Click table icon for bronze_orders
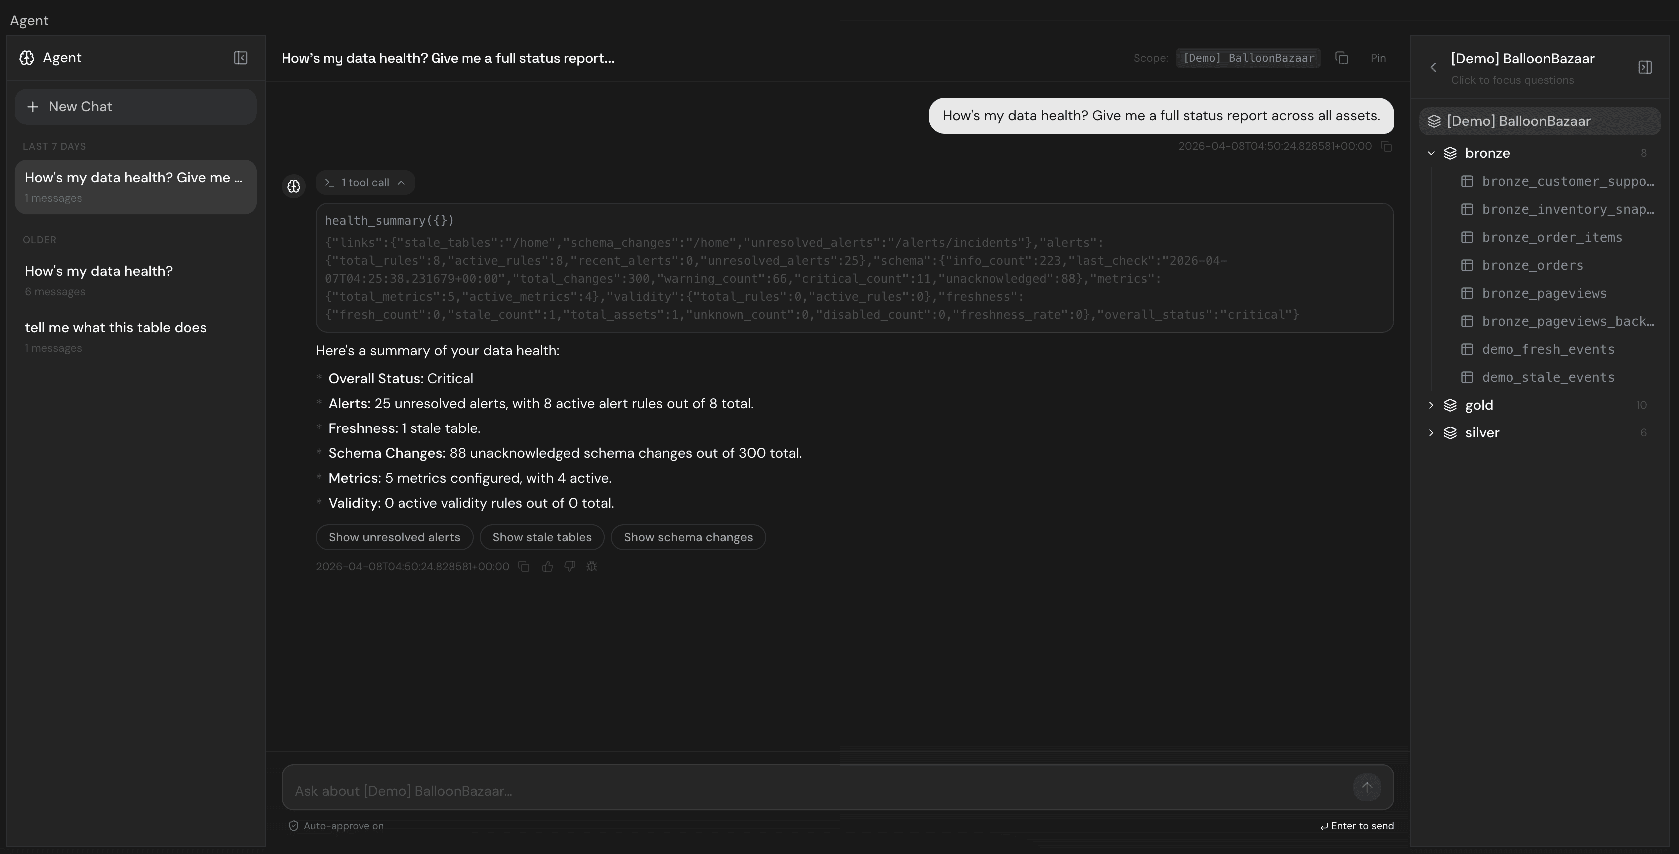 pos(1467,266)
